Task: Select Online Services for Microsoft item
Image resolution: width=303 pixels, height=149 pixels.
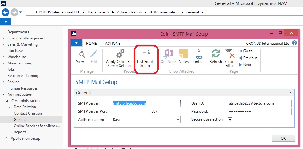Action: point(37,126)
